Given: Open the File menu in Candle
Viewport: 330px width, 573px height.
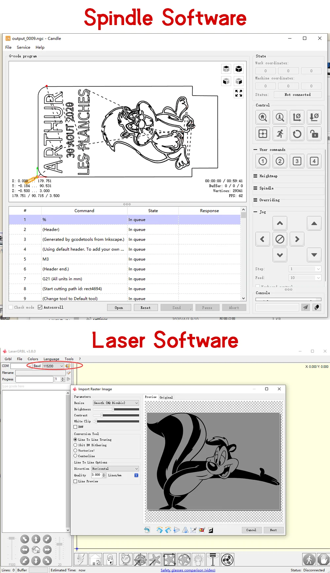Looking at the screenshot, I should (x=9, y=47).
